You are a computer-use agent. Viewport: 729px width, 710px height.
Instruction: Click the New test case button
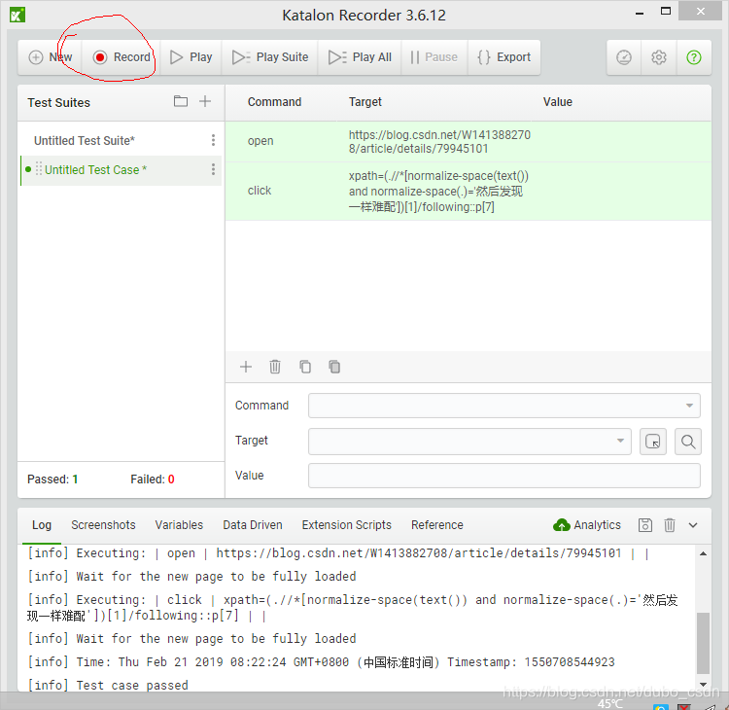coord(51,57)
